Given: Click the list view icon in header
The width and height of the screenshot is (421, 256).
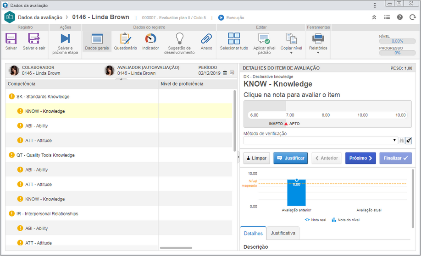Looking at the screenshot, I should [x=387, y=17].
